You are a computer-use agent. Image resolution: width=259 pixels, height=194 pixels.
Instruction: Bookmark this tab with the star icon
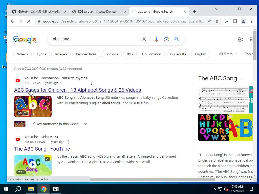(x=217, y=21)
